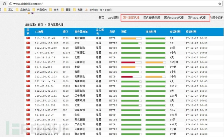Select the 国内HTTP代理 tab
Image resolution: width=224 pixels, height=137 pixels.
(x=197, y=18)
